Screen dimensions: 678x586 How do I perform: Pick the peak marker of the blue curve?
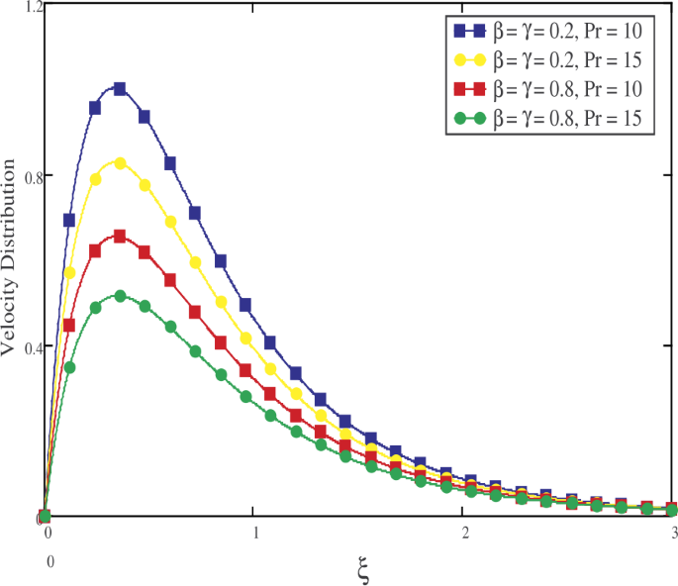pyautogui.click(x=120, y=89)
